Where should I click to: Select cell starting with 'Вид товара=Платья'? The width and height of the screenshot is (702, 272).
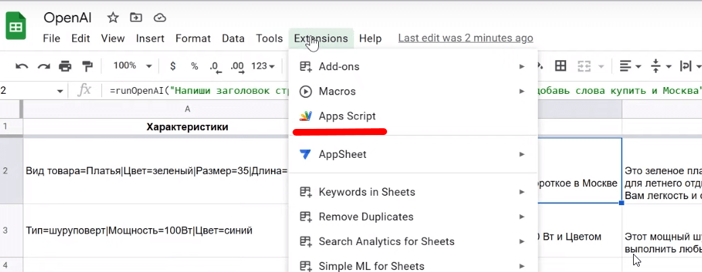click(156, 171)
